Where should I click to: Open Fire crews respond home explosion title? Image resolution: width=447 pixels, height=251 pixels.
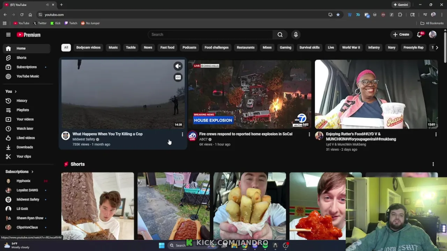[246, 134]
